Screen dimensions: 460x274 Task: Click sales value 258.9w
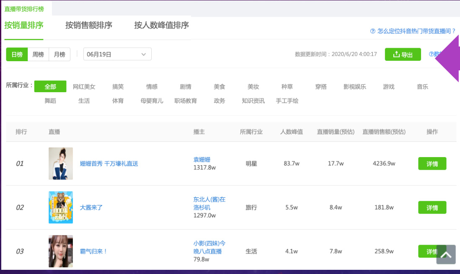384,251
